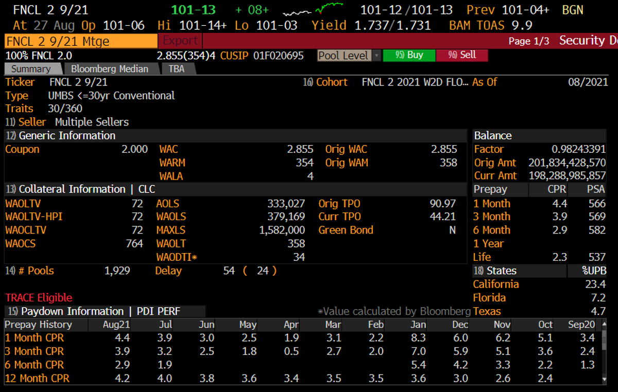Click the Curr TPO value 44.21

click(x=443, y=217)
